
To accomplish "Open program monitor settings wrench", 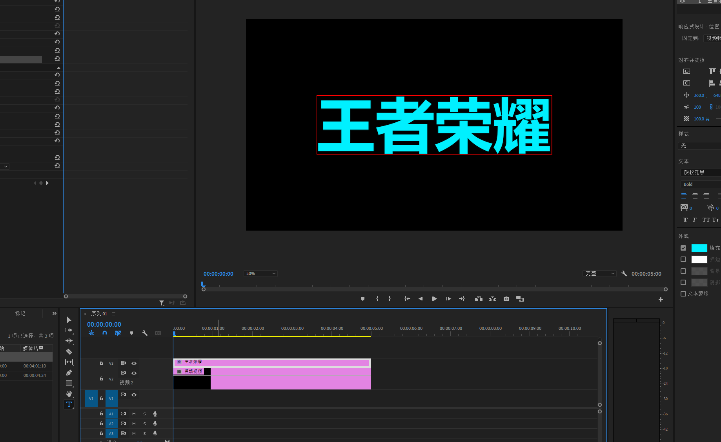I will click(624, 274).
